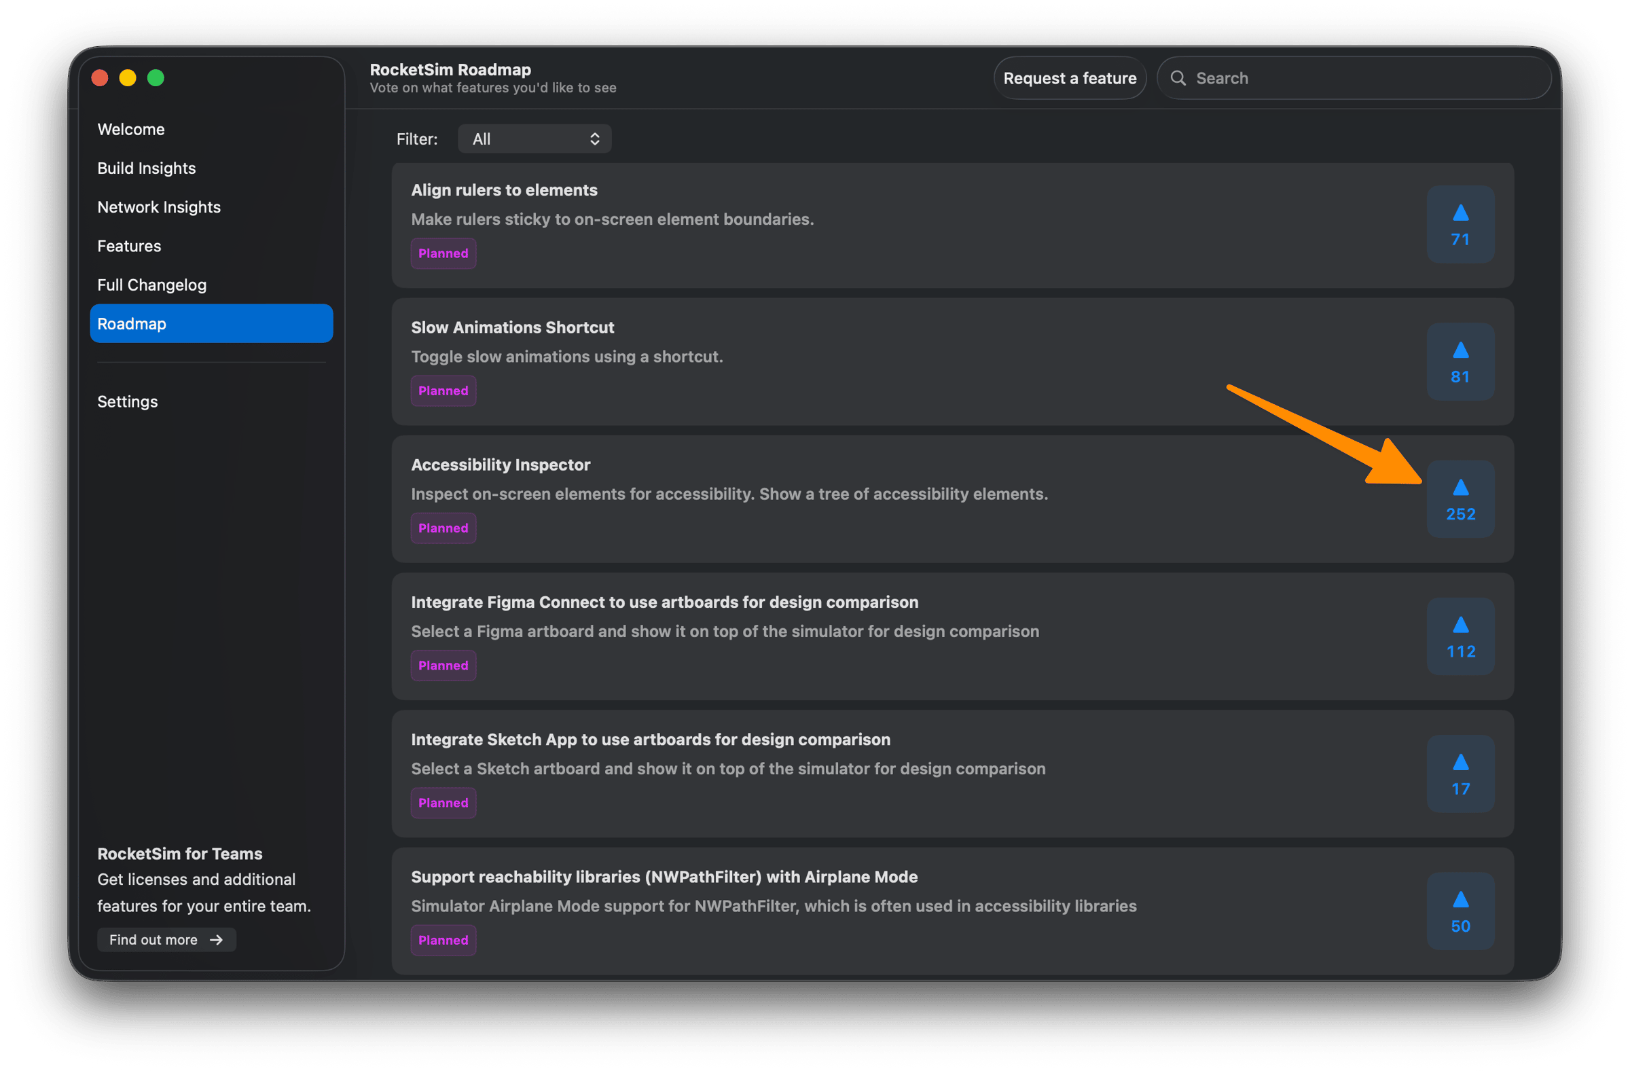The height and width of the screenshot is (1071, 1630).
Task: Click Find out more about Teams
Action: pyautogui.click(x=154, y=939)
